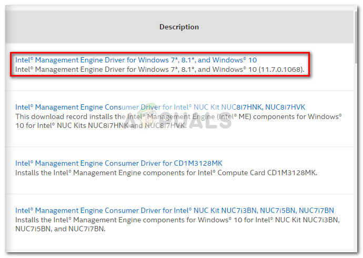Open Consumer Driver for CD1M3128MK link
This screenshot has height=258, width=363.
click(x=119, y=163)
